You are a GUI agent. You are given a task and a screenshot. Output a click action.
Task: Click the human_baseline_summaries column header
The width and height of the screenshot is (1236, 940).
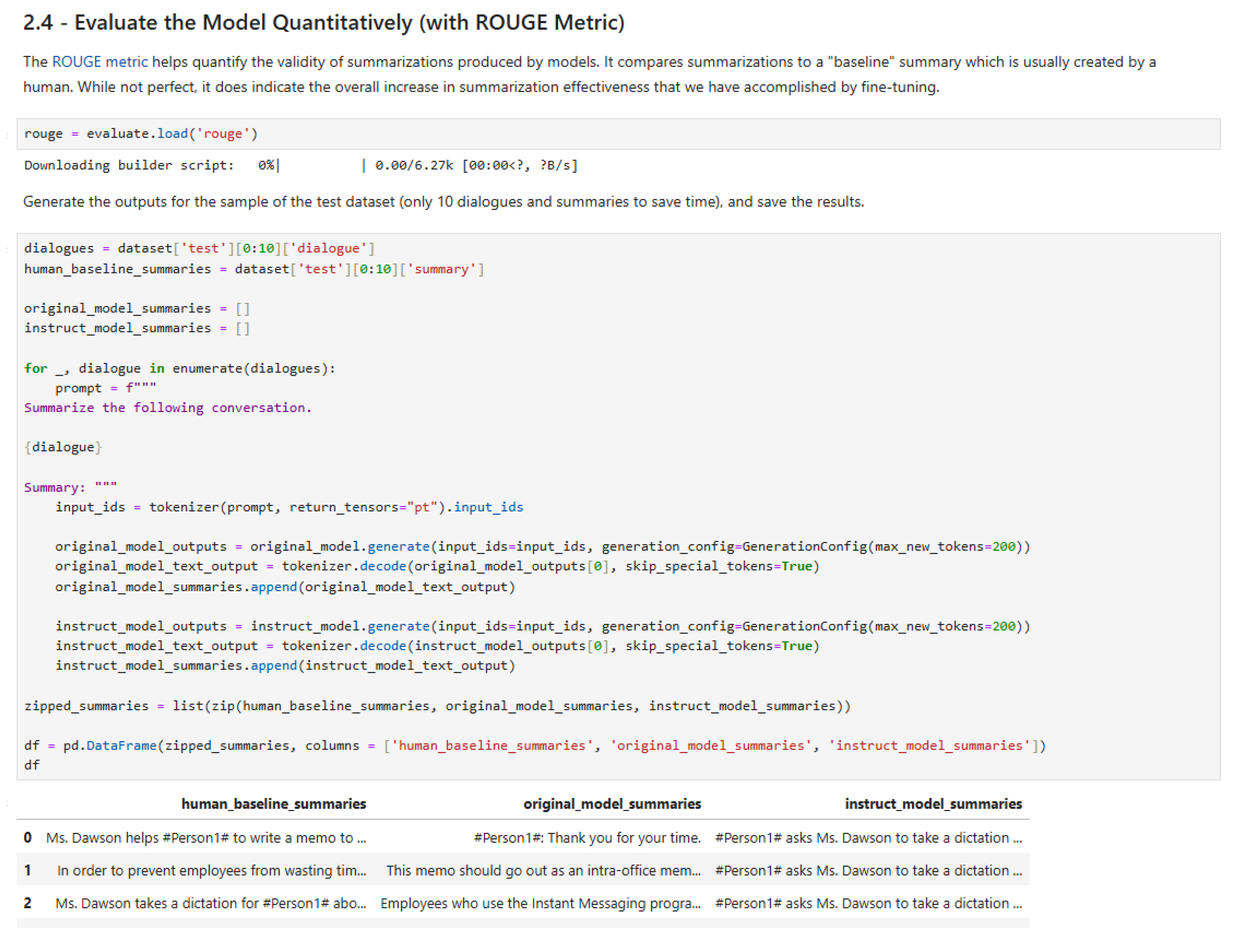pyautogui.click(x=274, y=804)
